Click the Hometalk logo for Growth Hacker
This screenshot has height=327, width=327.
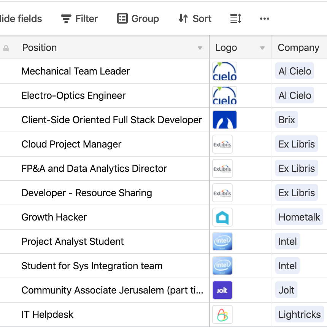point(222,217)
